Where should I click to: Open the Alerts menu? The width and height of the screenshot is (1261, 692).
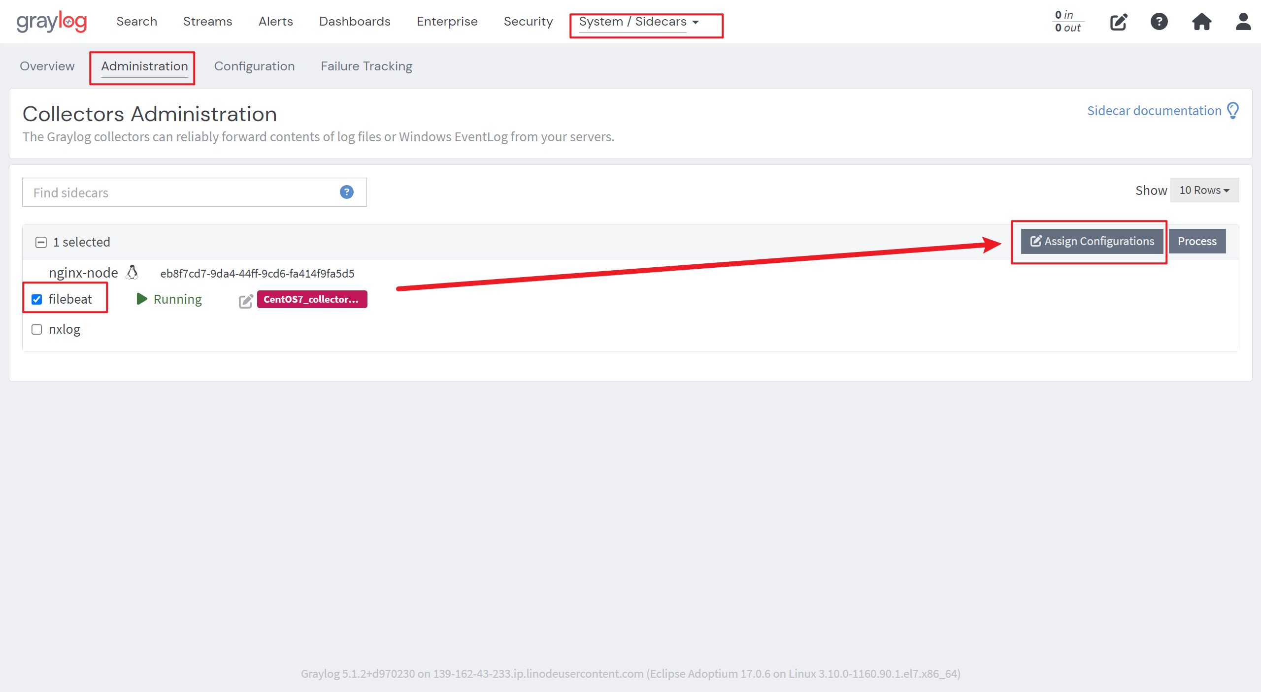275,22
